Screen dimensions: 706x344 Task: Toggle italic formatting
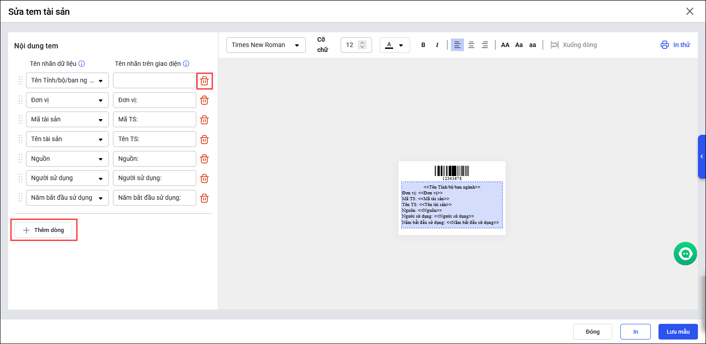[x=437, y=45]
